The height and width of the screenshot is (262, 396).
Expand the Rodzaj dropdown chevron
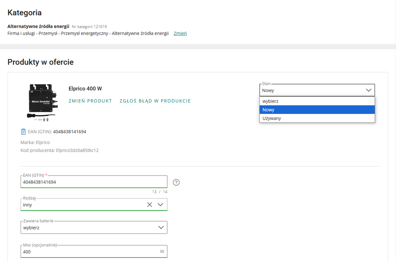(x=161, y=205)
